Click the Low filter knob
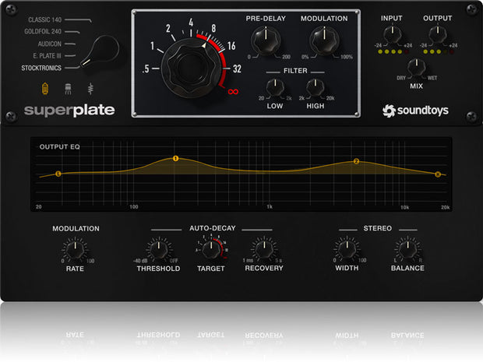 point(275,87)
